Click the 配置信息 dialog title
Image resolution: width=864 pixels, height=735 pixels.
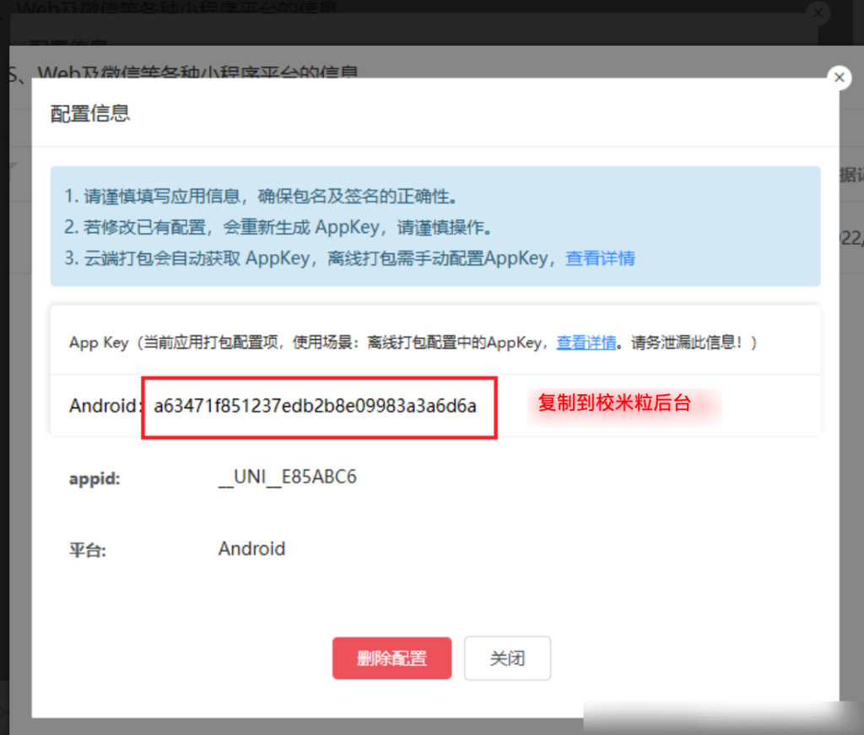click(x=90, y=113)
